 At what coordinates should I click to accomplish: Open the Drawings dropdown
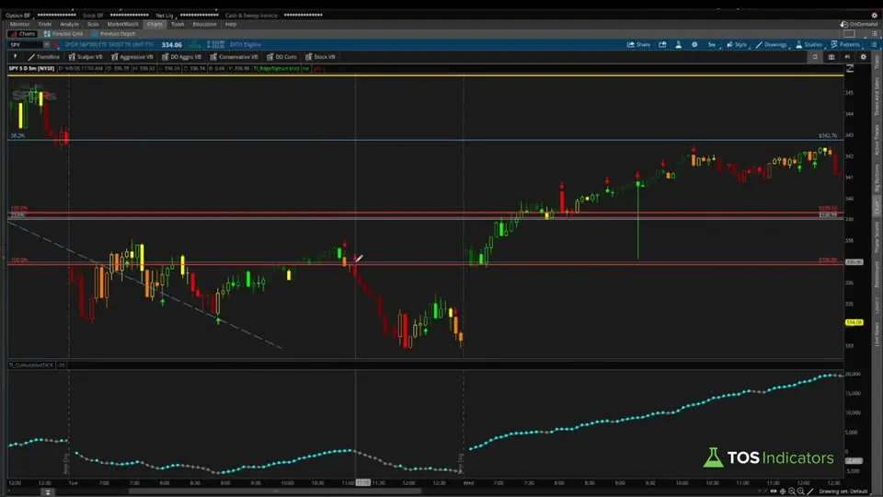tap(771, 44)
